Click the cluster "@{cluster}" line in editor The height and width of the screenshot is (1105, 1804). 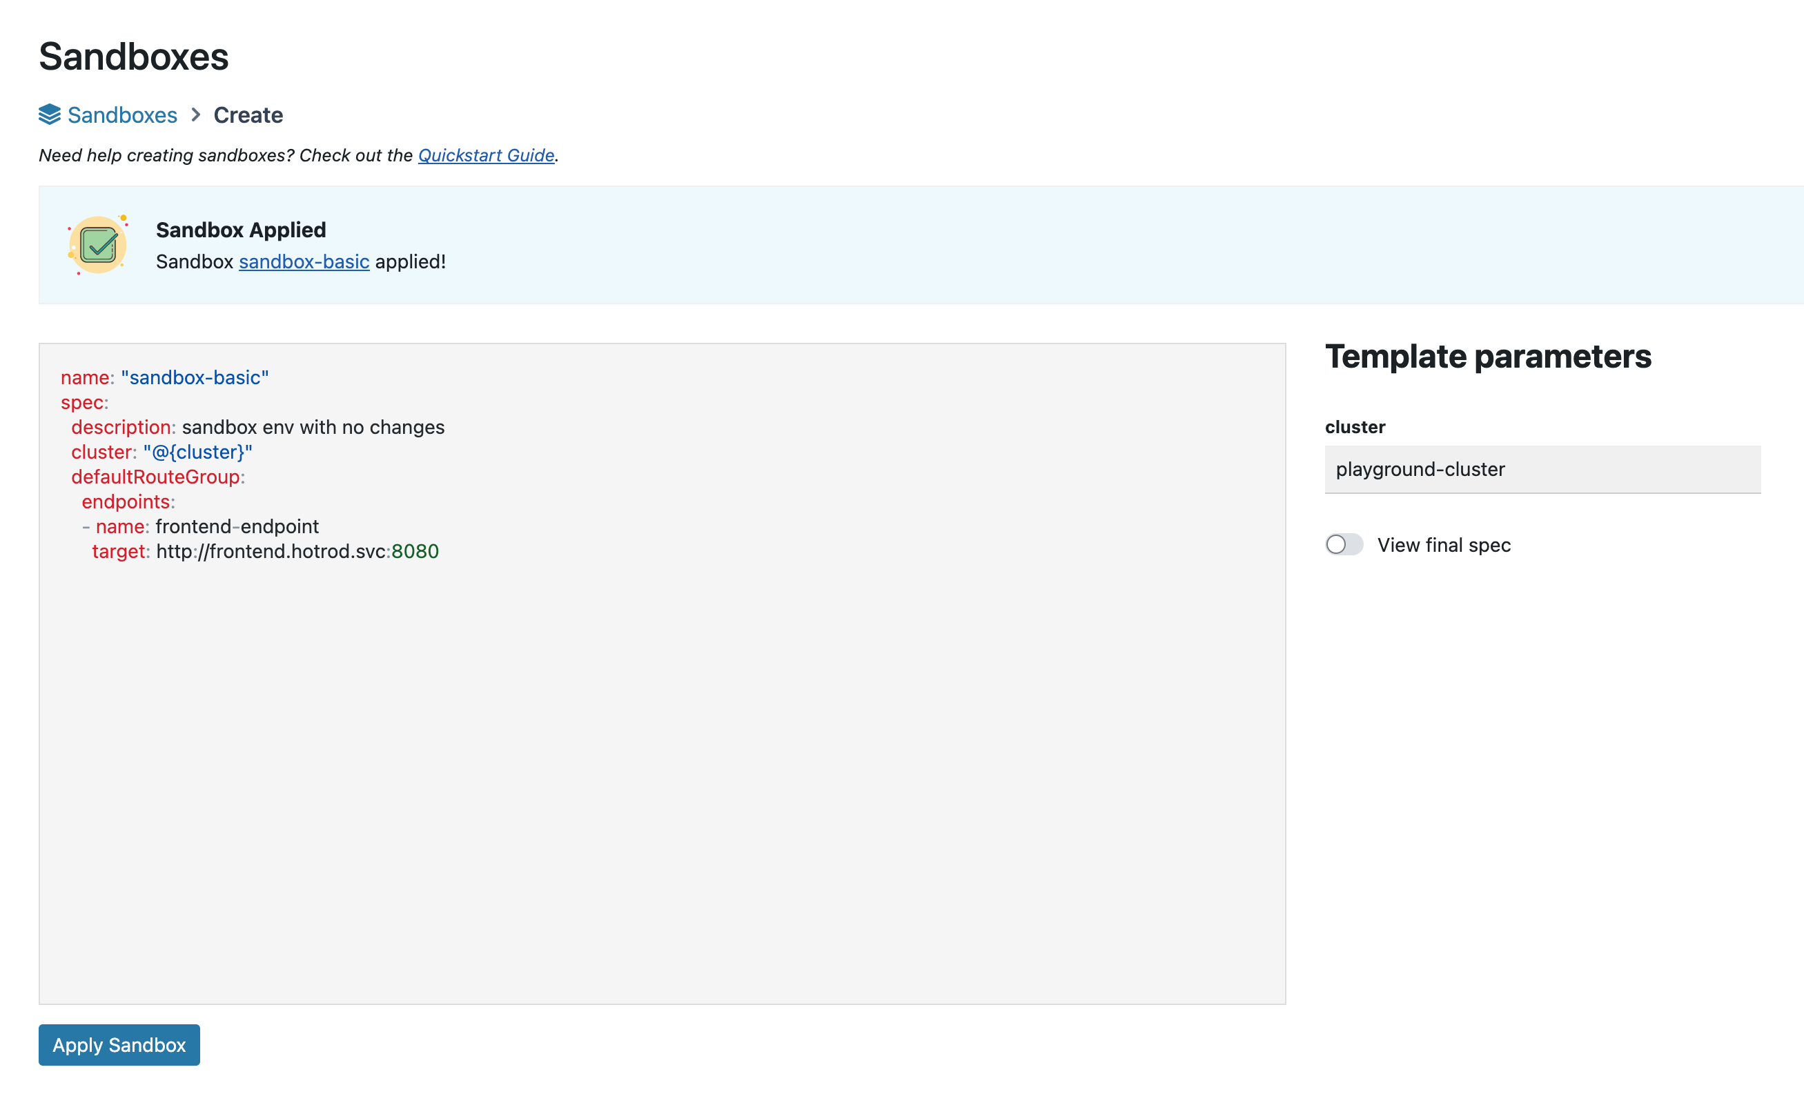[x=161, y=452]
